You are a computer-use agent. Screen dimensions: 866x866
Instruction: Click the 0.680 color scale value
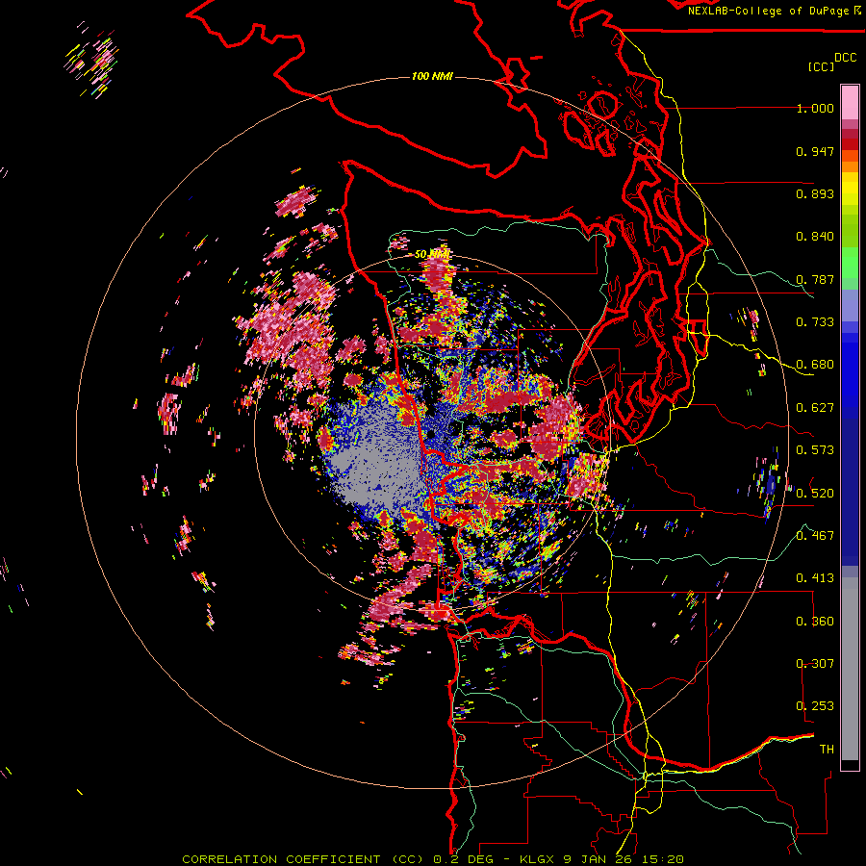point(815,365)
